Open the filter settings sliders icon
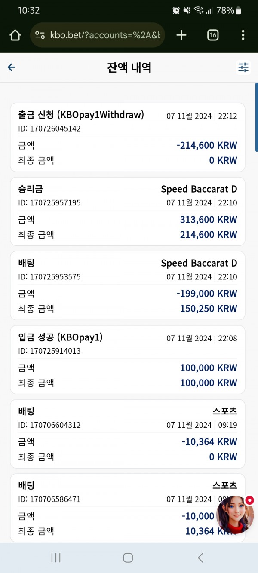 pyautogui.click(x=243, y=67)
